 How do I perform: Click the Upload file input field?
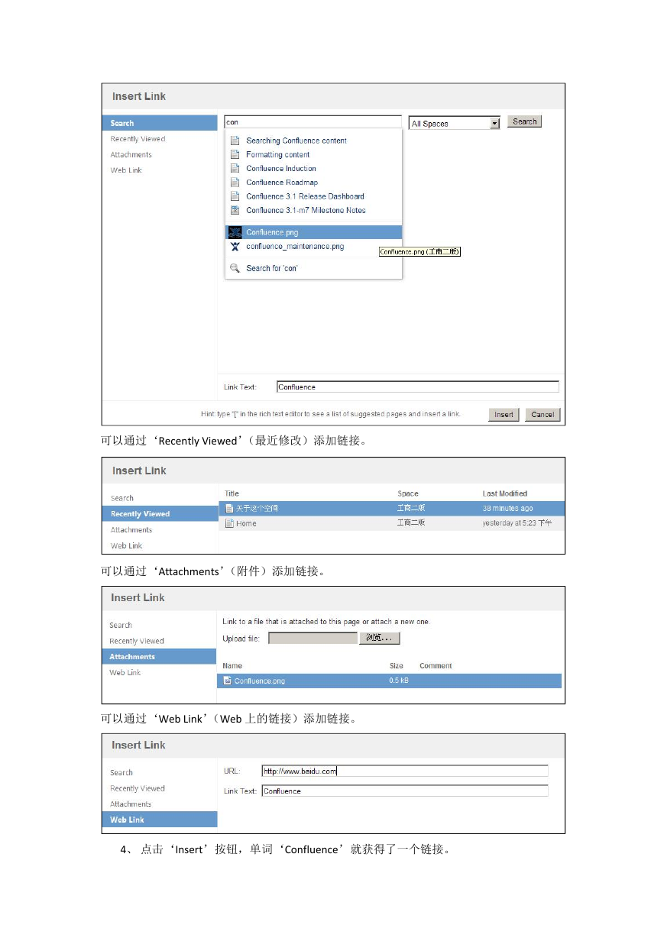tap(313, 638)
